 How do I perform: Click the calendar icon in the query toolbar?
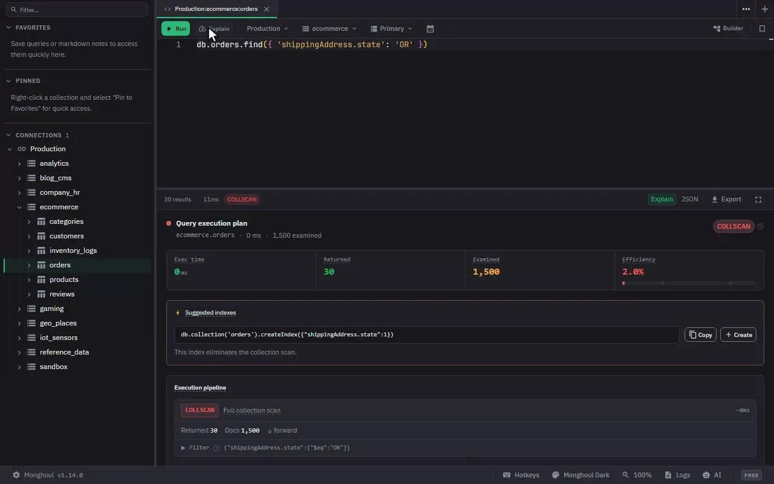[x=430, y=28]
